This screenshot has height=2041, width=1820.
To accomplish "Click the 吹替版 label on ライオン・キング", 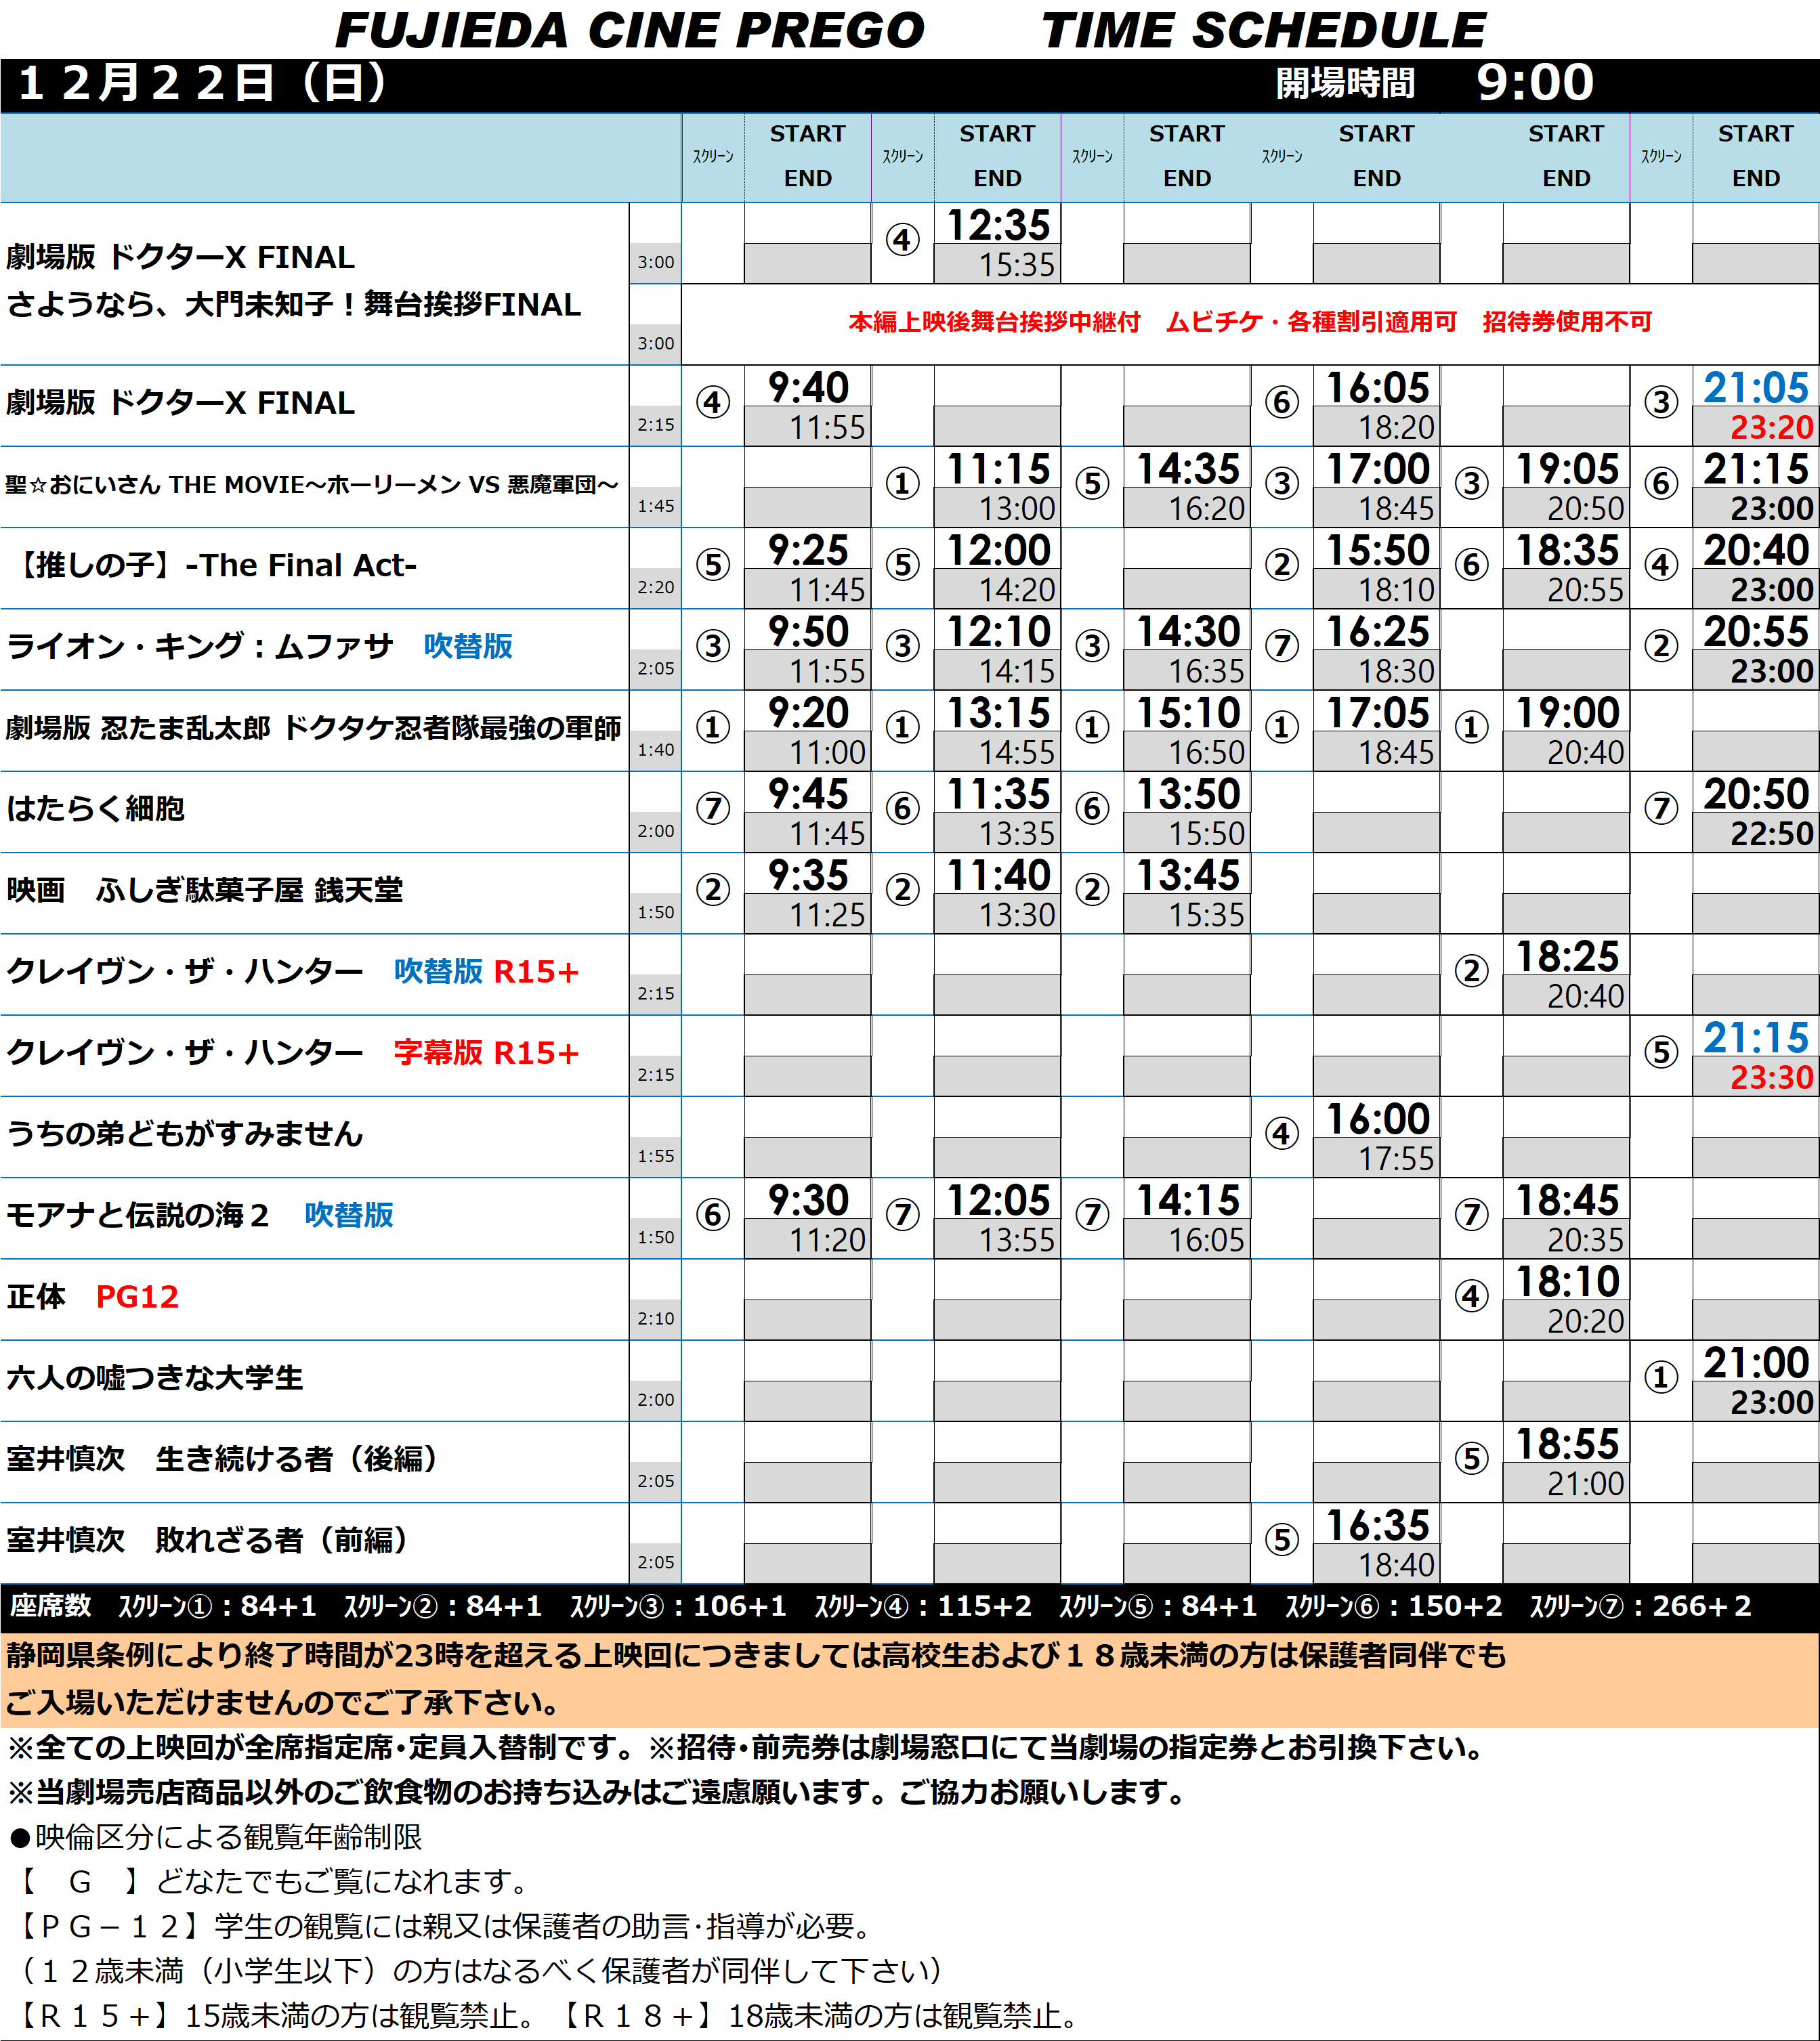I will (468, 647).
